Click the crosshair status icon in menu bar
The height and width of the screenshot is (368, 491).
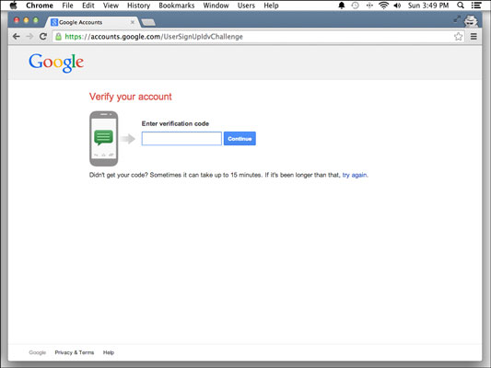pyautogui.click(x=369, y=6)
